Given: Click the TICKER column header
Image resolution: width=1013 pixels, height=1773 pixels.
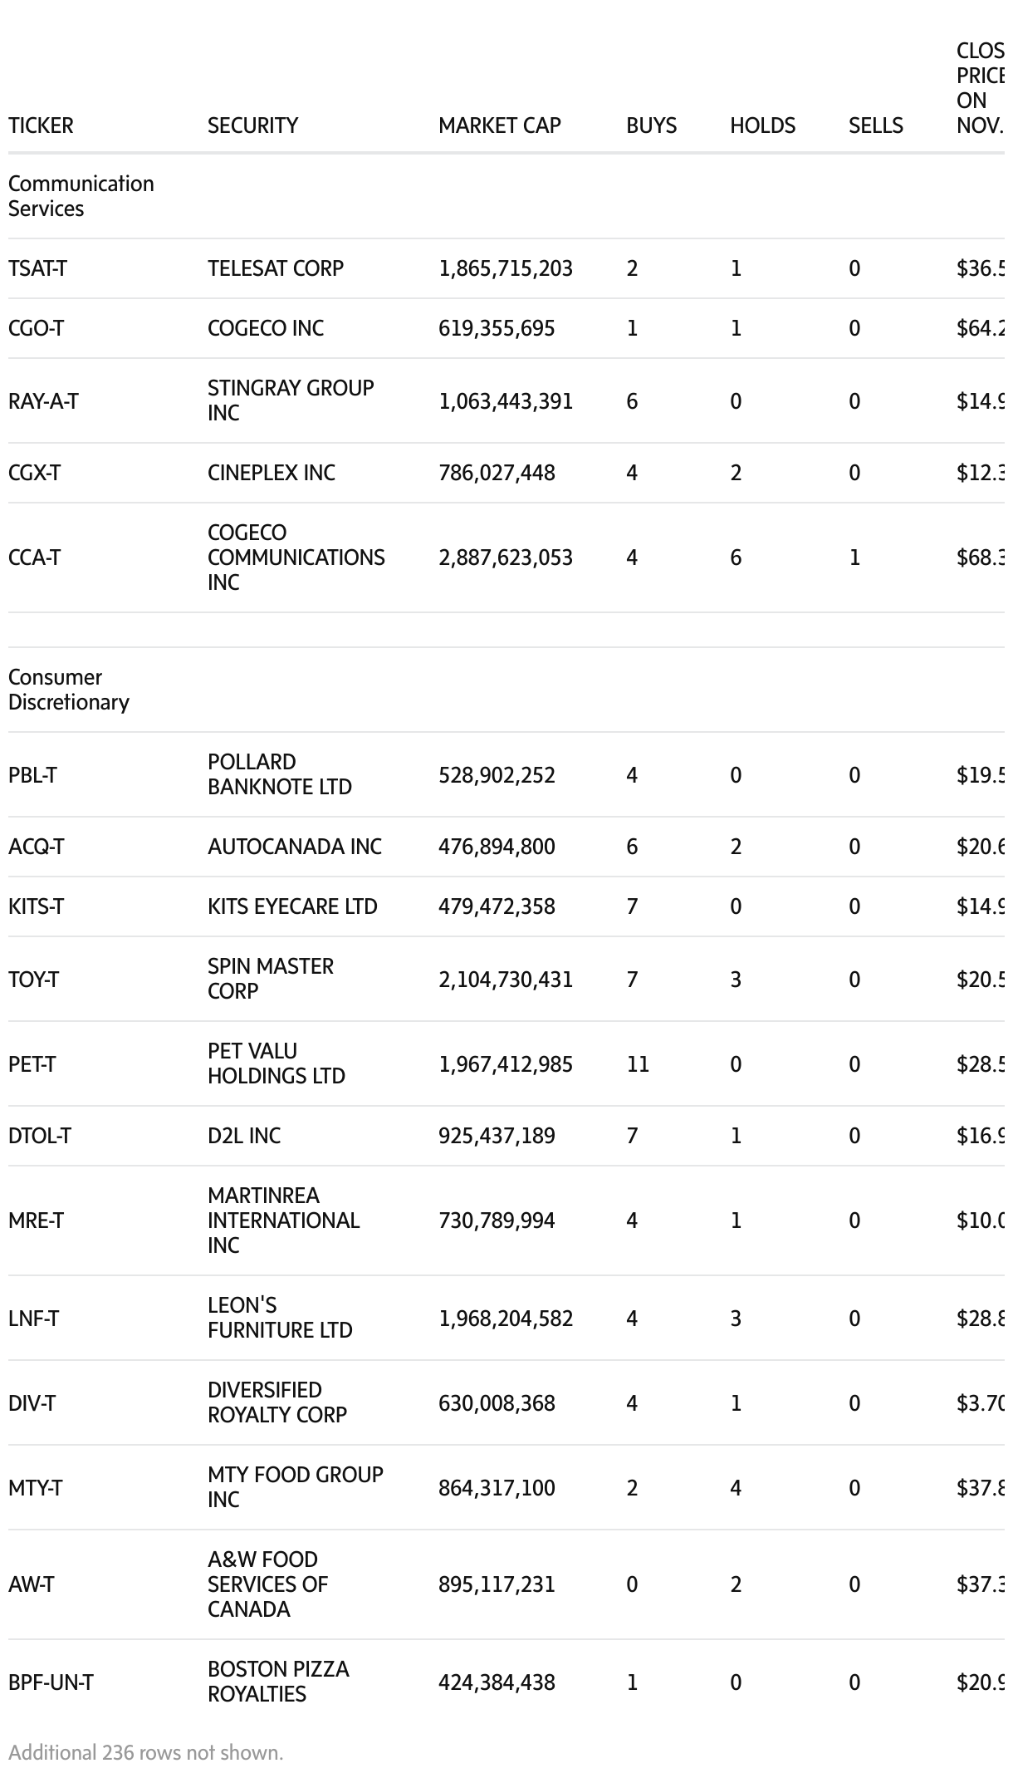Looking at the screenshot, I should [x=41, y=125].
